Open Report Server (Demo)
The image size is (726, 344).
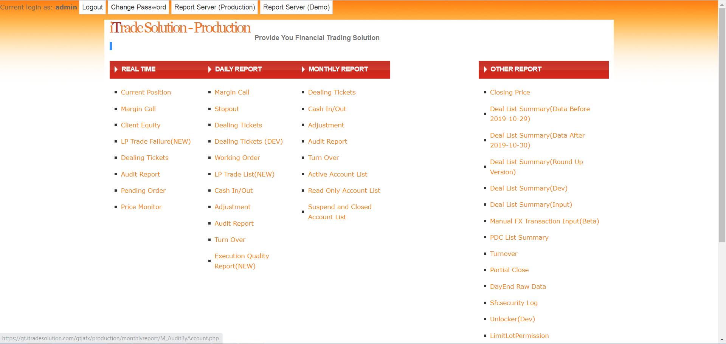pyautogui.click(x=296, y=7)
